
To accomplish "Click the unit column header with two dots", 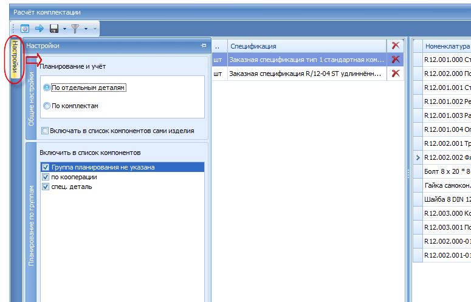I will [219, 46].
